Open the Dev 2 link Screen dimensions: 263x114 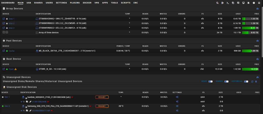pyautogui.click(x=7, y=106)
